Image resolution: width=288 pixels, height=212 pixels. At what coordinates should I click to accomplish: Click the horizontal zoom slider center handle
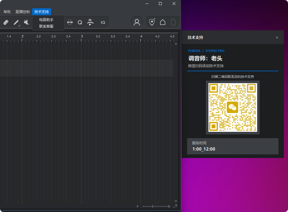[x=152, y=206]
